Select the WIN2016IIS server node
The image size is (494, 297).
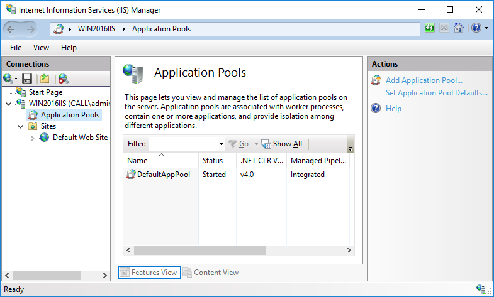(x=69, y=104)
